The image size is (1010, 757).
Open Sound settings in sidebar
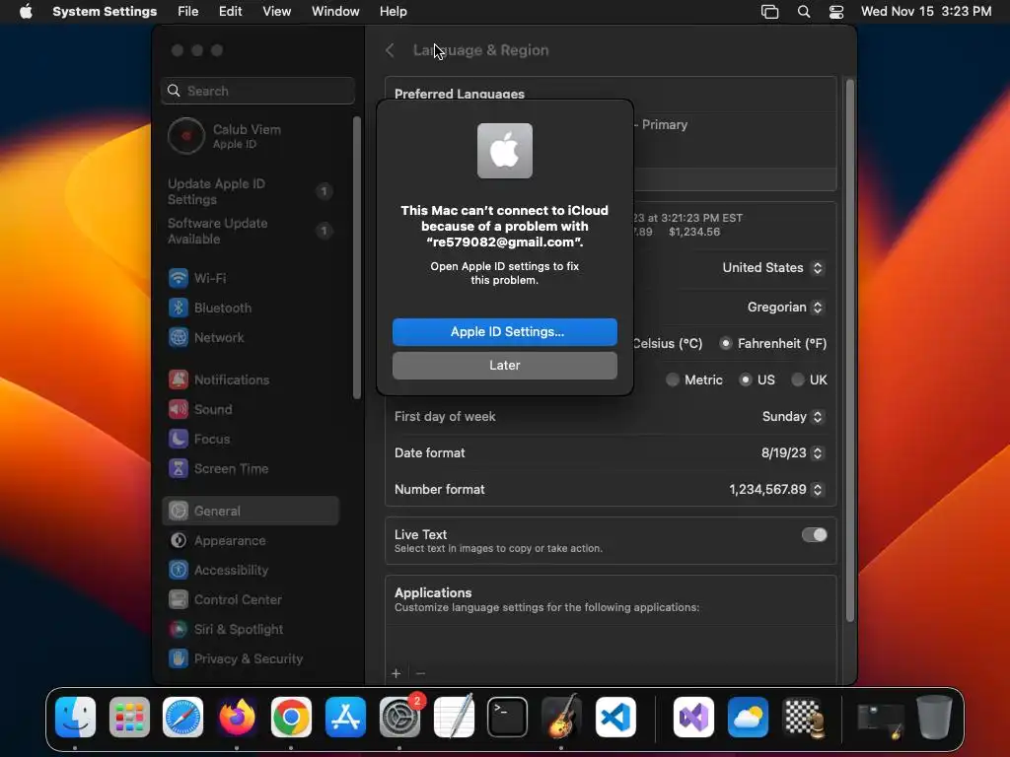click(x=250, y=409)
